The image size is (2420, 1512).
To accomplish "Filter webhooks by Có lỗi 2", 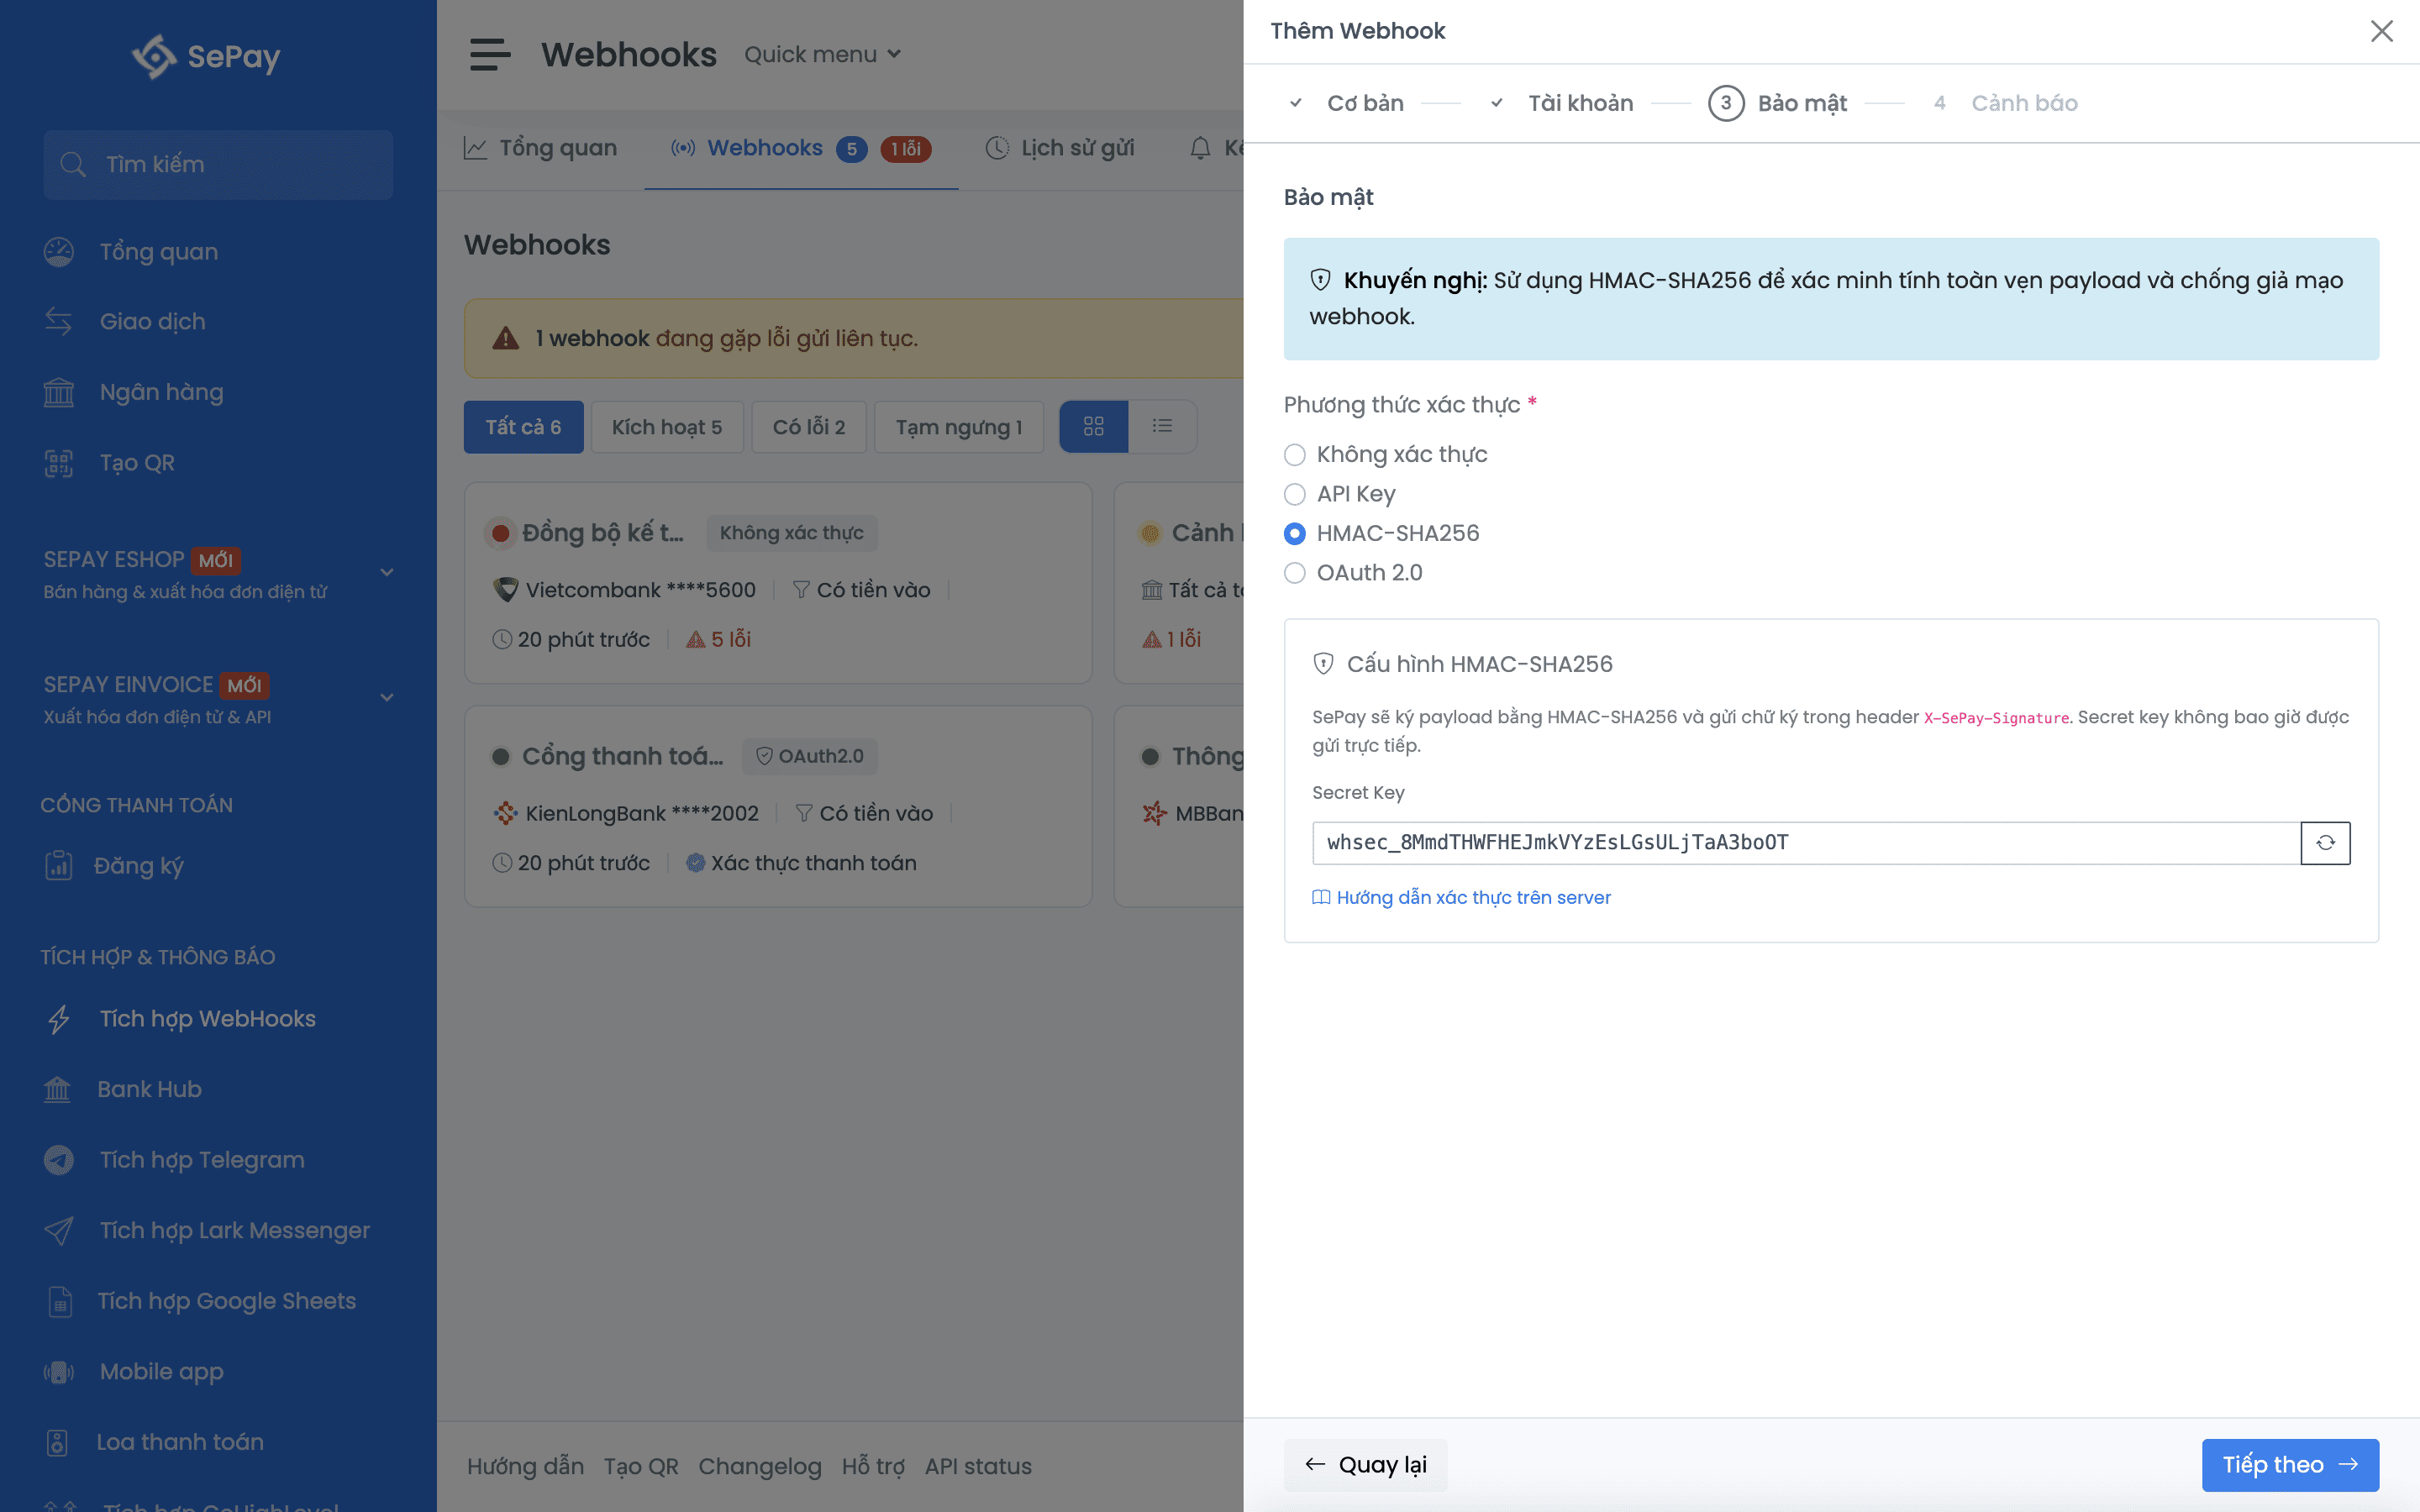I will pyautogui.click(x=809, y=427).
